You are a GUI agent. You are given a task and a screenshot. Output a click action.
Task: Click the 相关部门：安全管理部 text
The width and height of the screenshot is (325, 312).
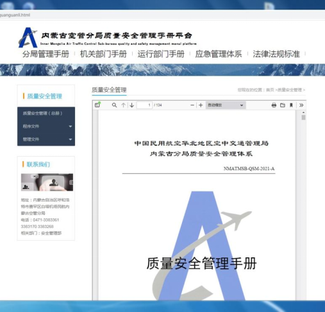41,233
